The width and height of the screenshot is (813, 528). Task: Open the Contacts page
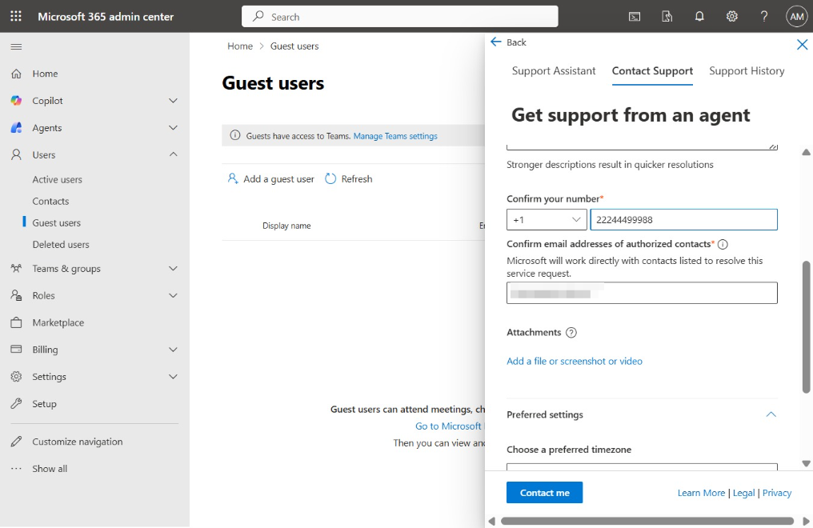[x=50, y=201]
